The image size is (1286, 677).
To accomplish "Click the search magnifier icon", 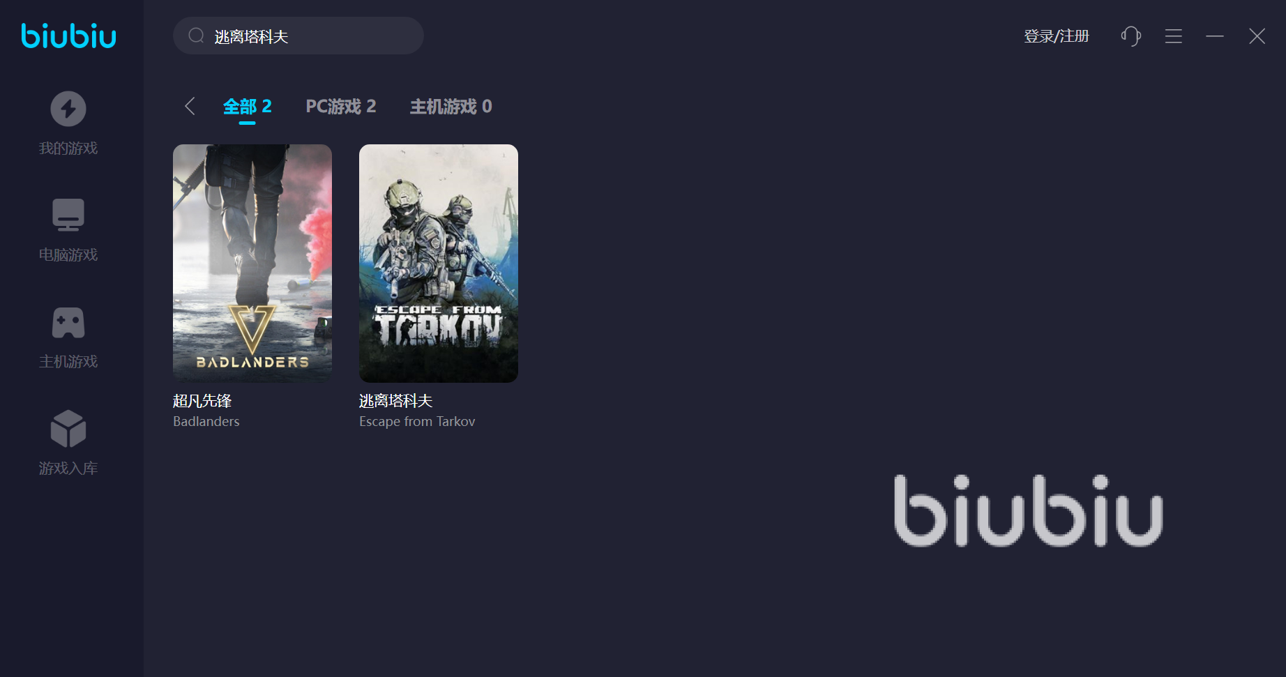I will coord(197,36).
